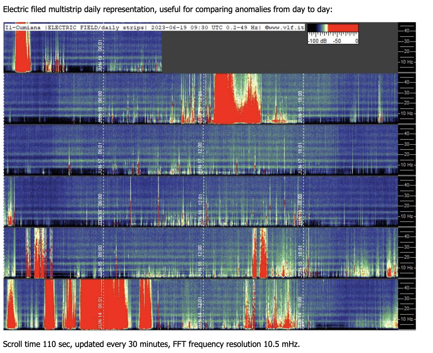Click the '10 Hz' axis label of JUN-19 strip
This screenshot has height=353, width=433.
407,62
